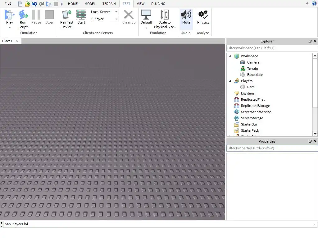Open Scale to Physical Size options

tap(165, 19)
